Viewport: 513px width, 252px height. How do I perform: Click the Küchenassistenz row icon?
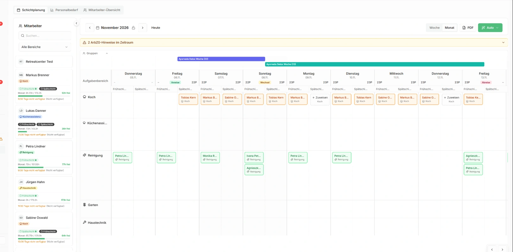click(x=84, y=123)
